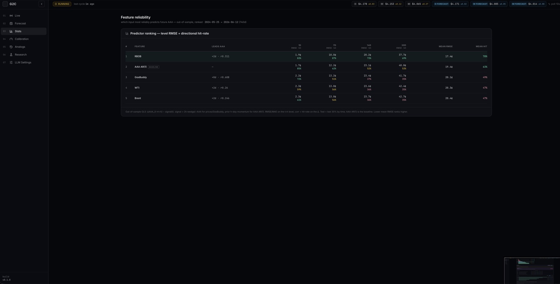Click the MEAN RMSE column header
Screen dimensions: 560x284
point(446,46)
